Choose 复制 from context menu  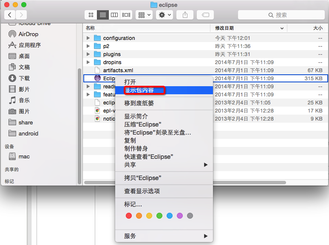click(x=164, y=141)
